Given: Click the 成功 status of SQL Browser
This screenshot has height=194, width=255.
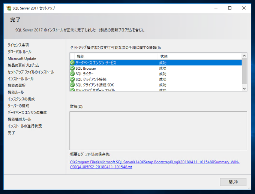Looking at the screenshot, I should tap(163, 69).
